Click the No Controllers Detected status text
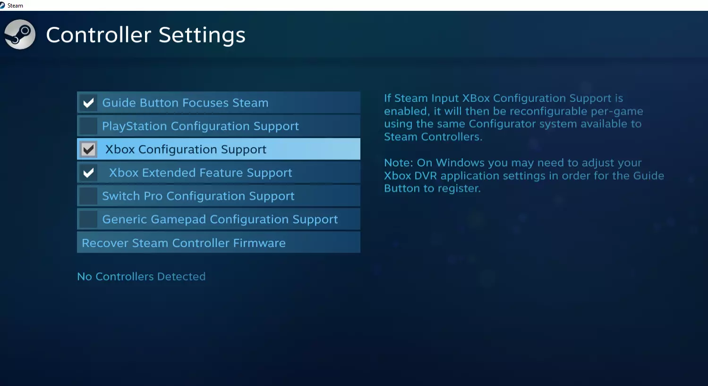 click(141, 277)
